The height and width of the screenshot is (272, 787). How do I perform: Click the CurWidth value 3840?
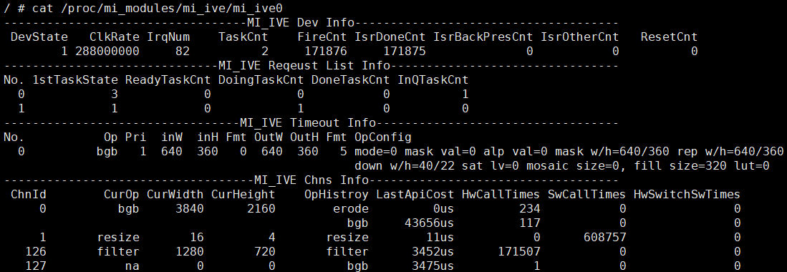[x=189, y=209]
